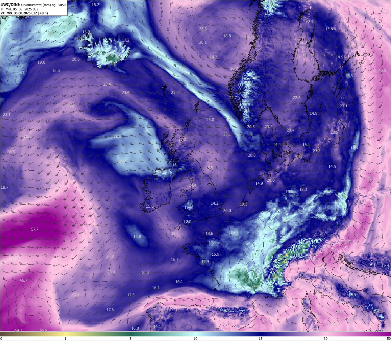The image size is (391, 341).
Task: Click the 40.5 value at right edge
Action: pyautogui.click(x=382, y=71)
